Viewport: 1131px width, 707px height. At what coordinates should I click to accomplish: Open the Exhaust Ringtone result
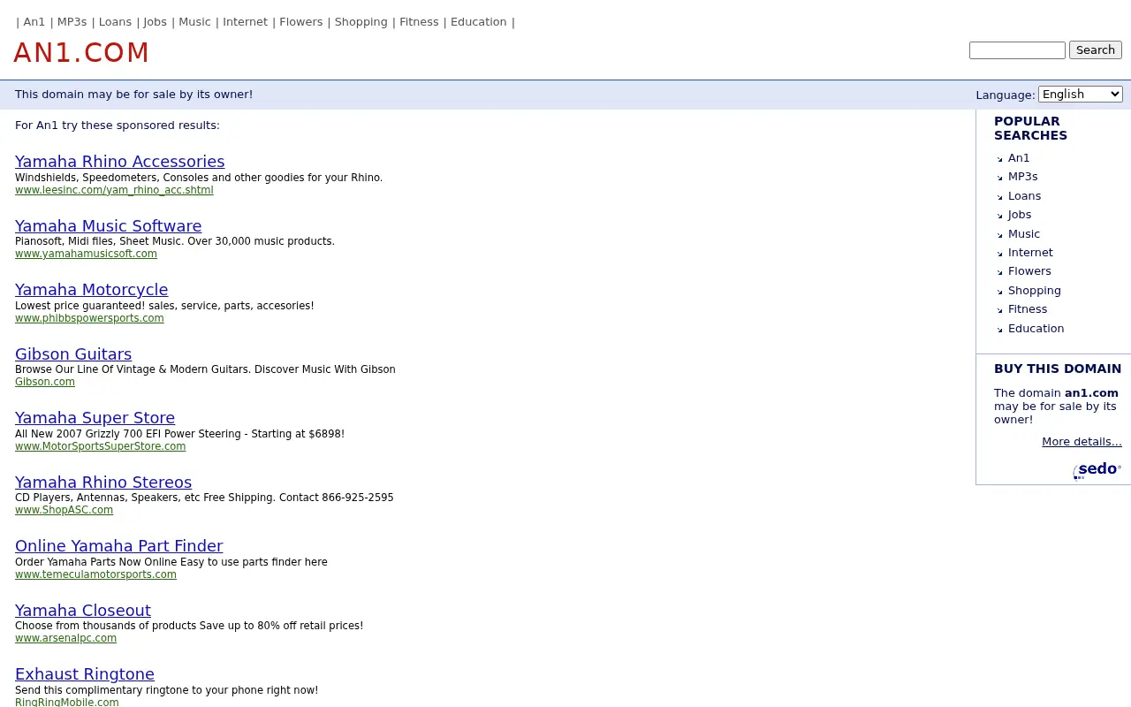click(85, 673)
